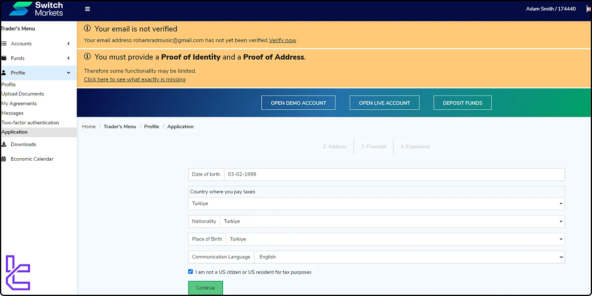
Task: Click the Funds wallet icon
Action: (4, 58)
